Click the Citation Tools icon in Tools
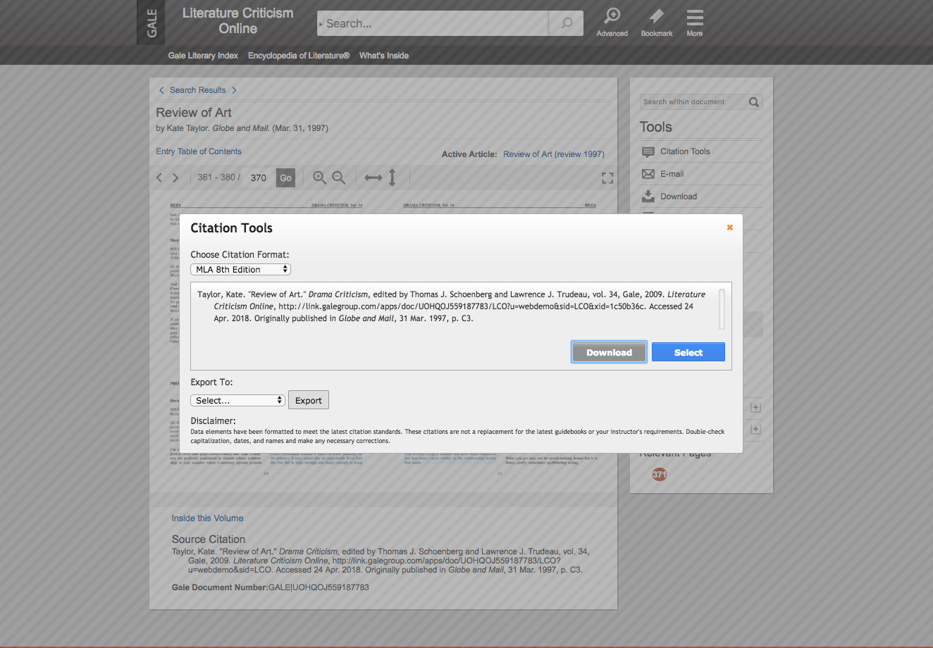 click(x=648, y=151)
